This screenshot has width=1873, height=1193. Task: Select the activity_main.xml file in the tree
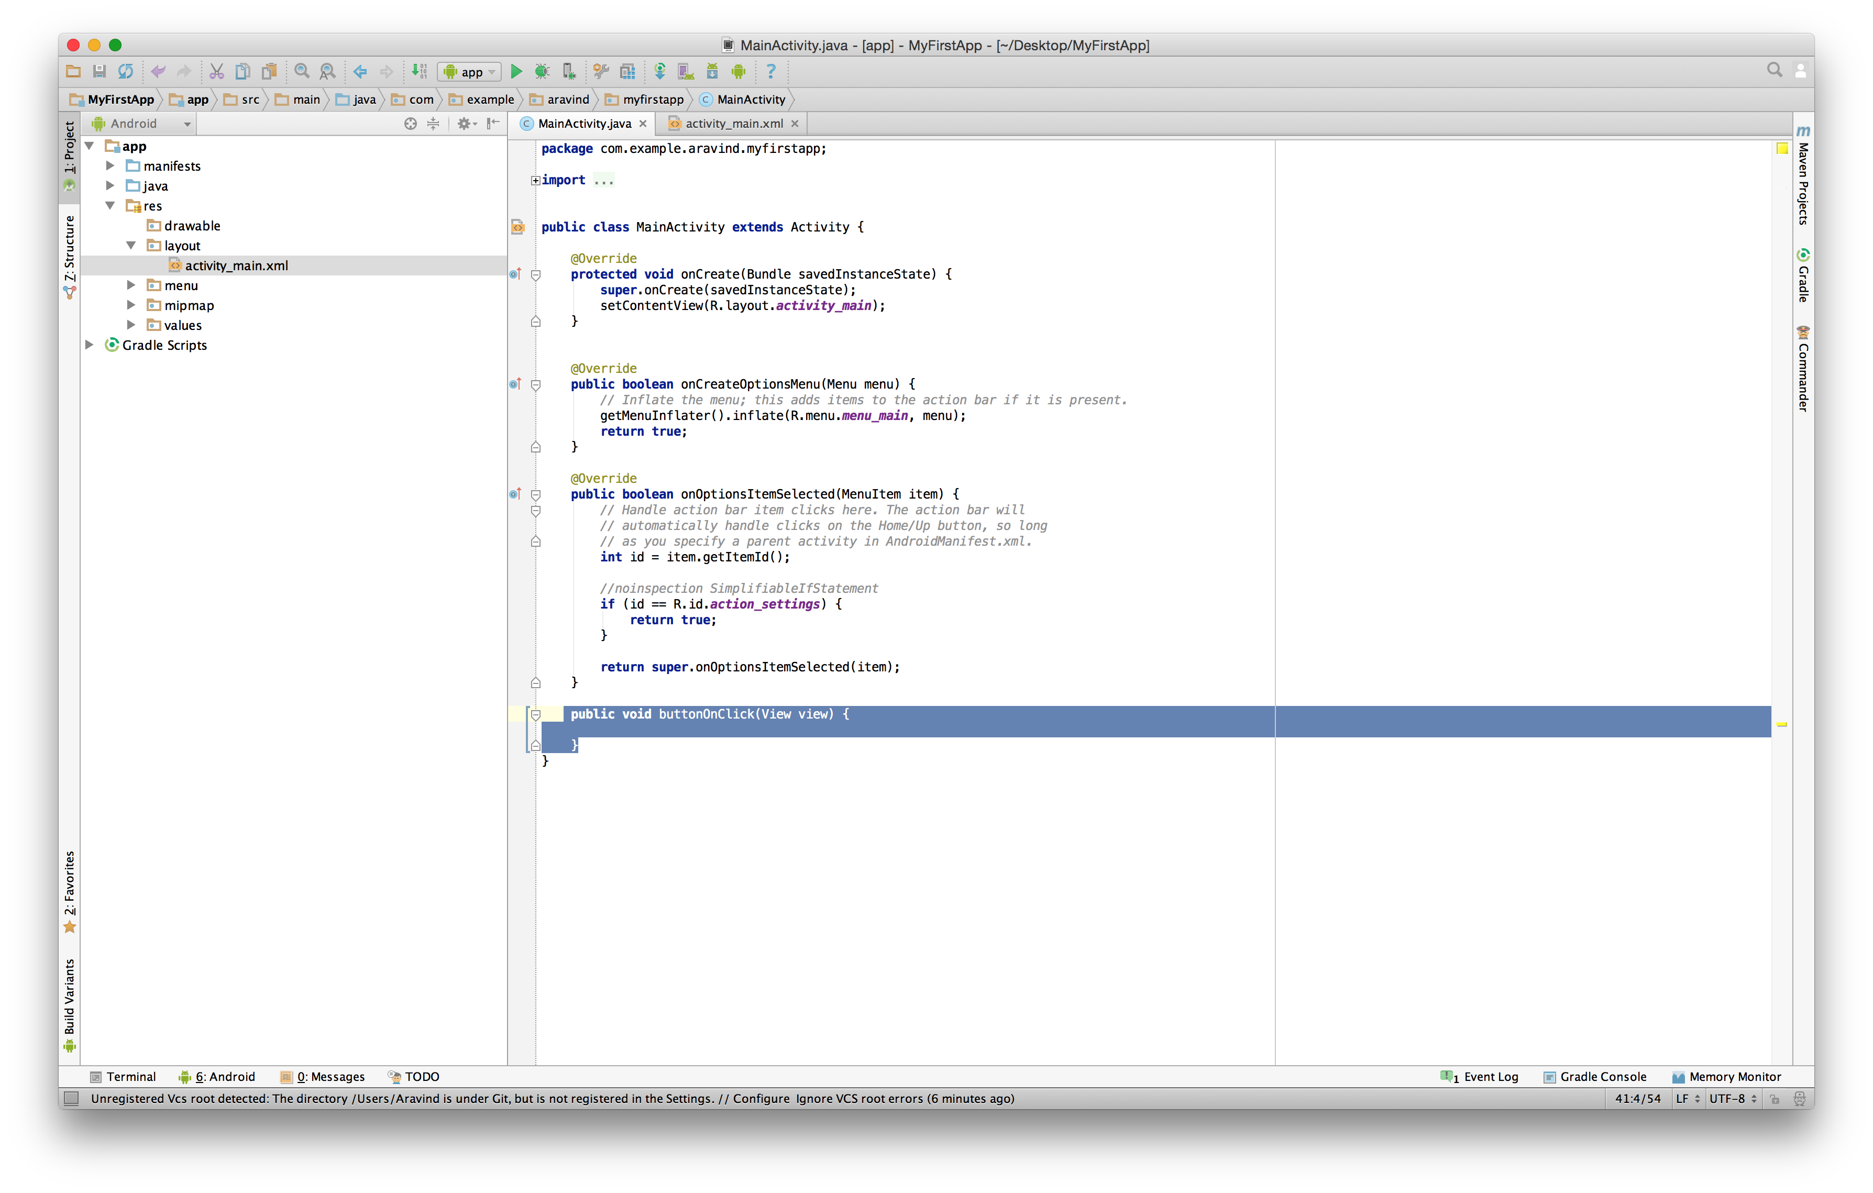tap(236, 265)
